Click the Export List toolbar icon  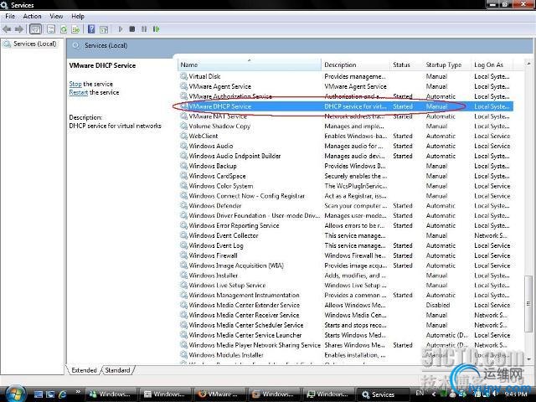[75, 29]
